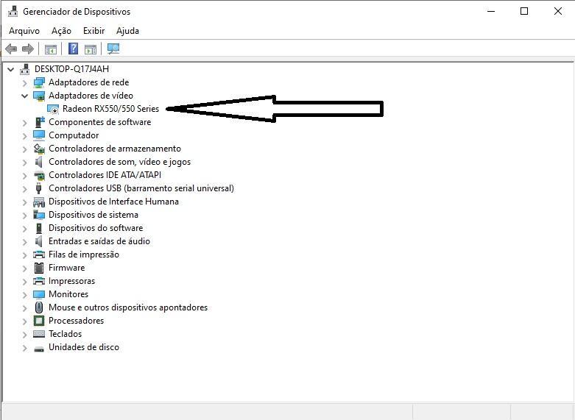Click the Processadores CPU icon
Viewport: 575px width, 420px height.
point(39,321)
